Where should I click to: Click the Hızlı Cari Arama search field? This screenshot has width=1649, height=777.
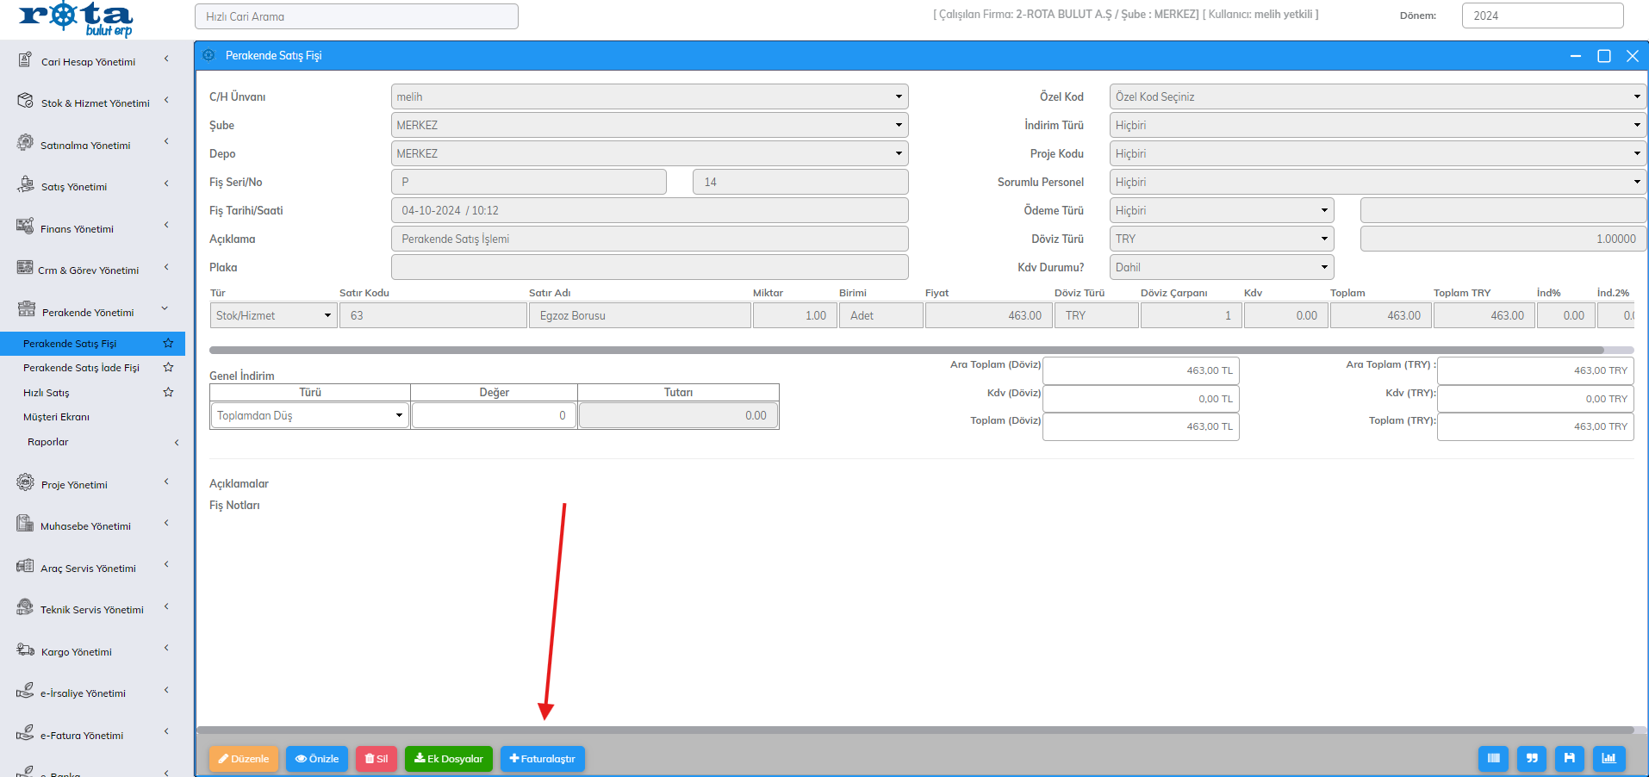pos(356,16)
